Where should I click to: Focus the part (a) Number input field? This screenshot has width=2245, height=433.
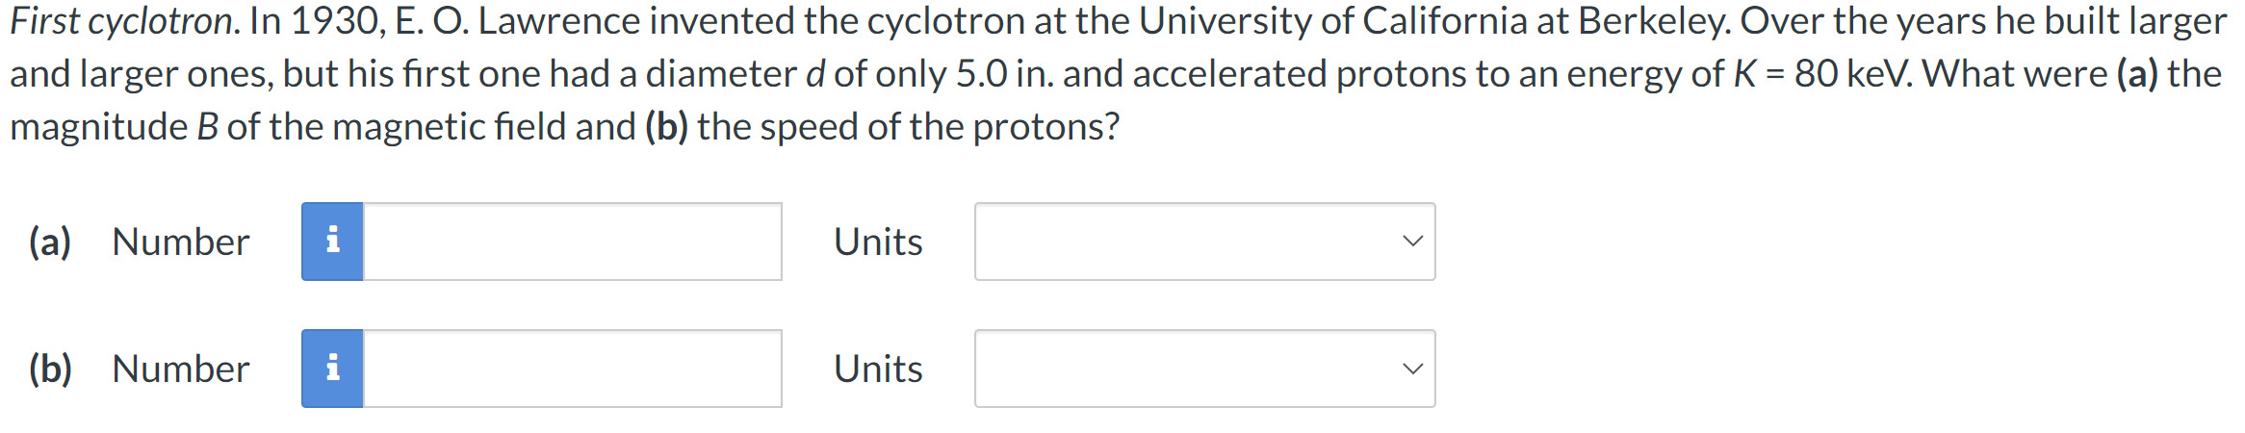[572, 242]
